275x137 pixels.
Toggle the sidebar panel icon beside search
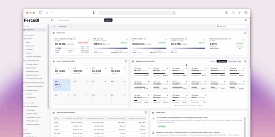coord(52,20)
